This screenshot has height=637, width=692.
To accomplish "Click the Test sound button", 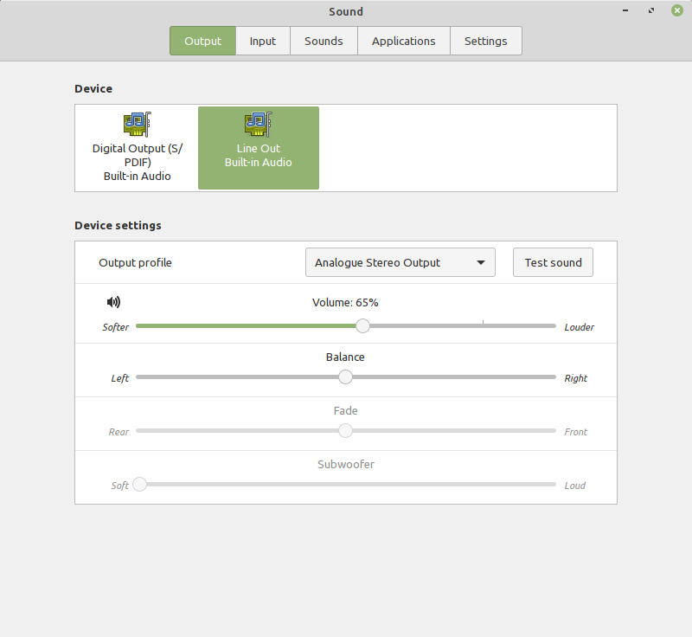I will (553, 262).
